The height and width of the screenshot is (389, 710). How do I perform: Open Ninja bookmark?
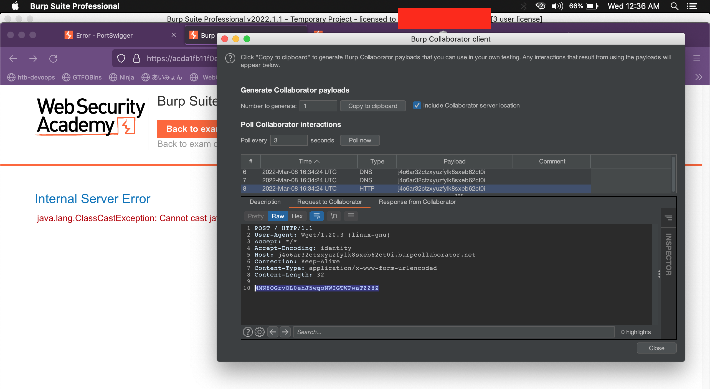pyautogui.click(x=121, y=77)
